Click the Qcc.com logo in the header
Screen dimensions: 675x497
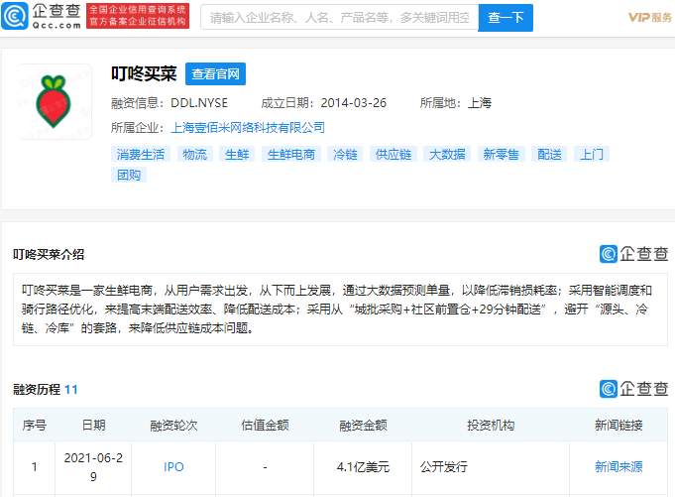click(x=40, y=17)
